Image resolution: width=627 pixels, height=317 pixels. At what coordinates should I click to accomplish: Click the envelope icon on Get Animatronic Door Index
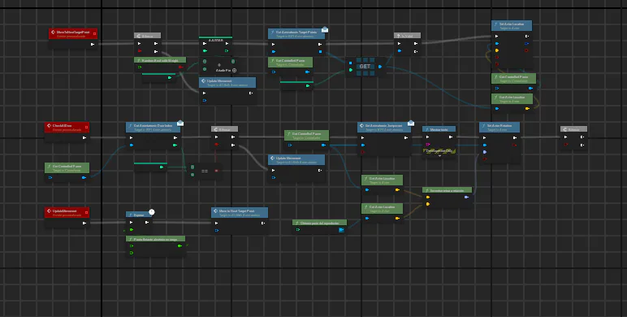pos(180,123)
